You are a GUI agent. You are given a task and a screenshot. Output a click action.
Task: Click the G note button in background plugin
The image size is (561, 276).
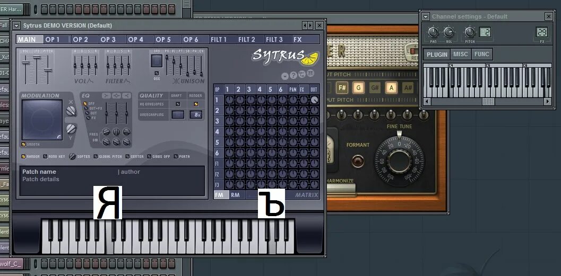click(x=358, y=87)
